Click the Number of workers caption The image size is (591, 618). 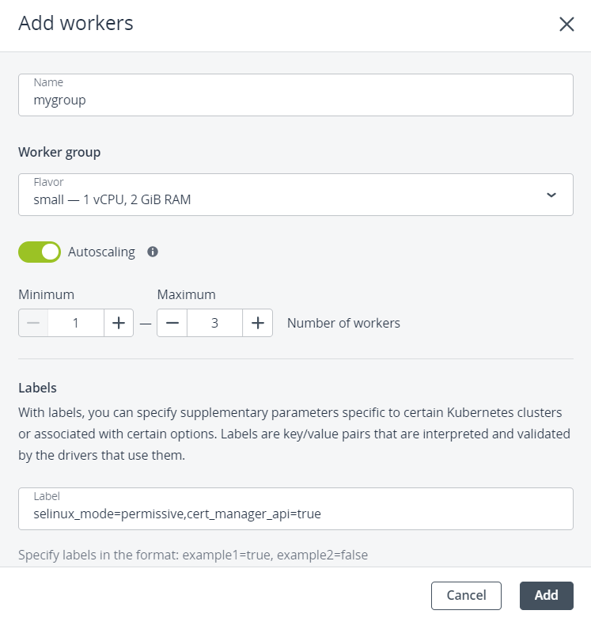pyautogui.click(x=343, y=323)
